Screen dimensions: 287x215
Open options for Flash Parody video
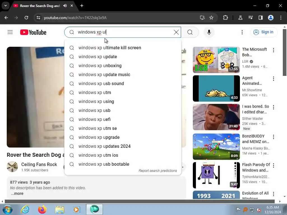coord(274,165)
